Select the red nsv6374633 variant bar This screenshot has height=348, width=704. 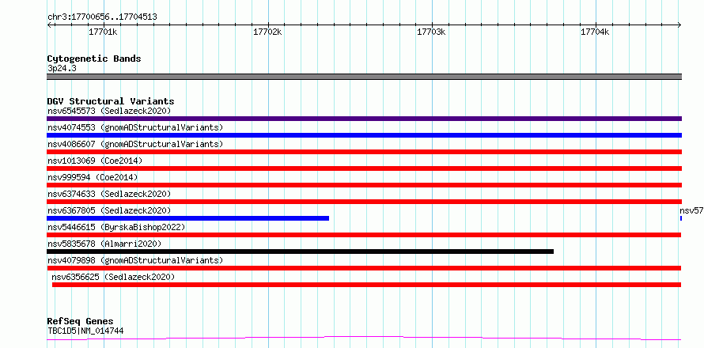(364, 202)
